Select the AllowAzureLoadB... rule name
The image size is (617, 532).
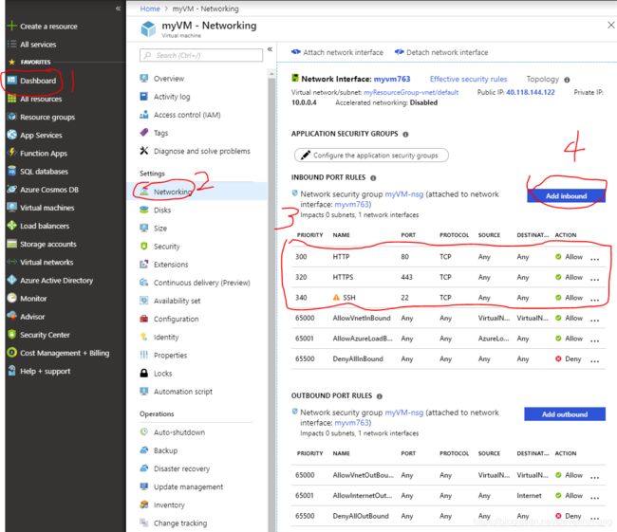tap(363, 339)
